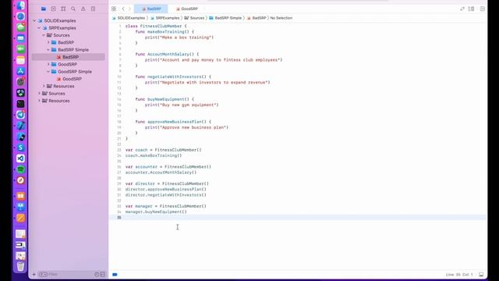Click the navigator Filter field

(x=65, y=274)
